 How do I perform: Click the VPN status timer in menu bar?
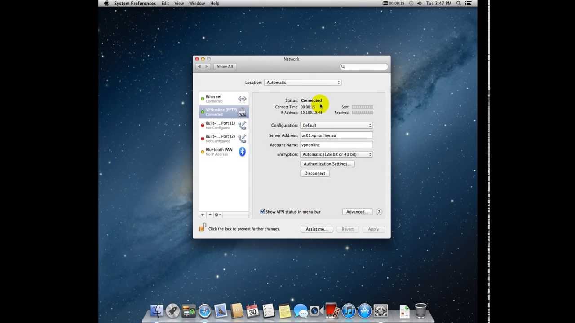394,3
